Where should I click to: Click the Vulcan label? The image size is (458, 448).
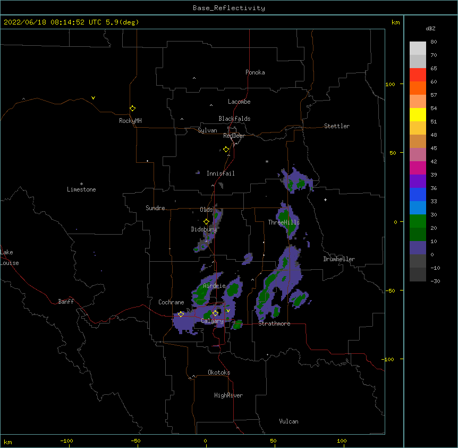(x=289, y=421)
